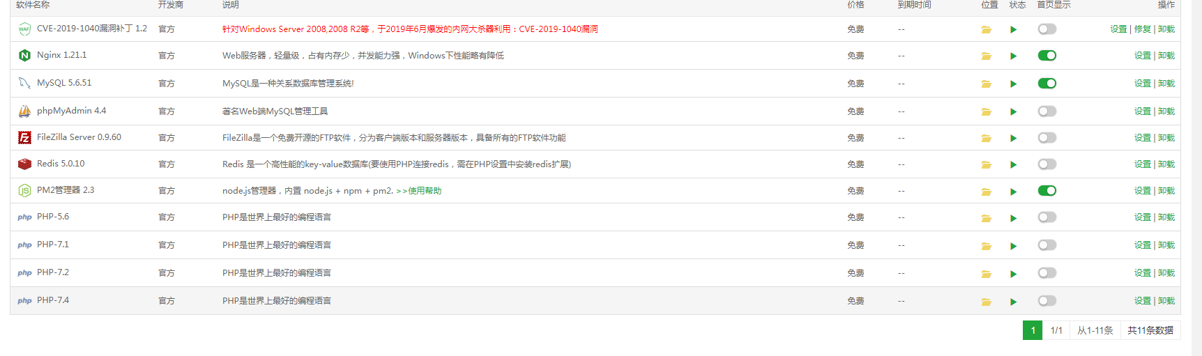This screenshot has height=356, width=1202.
Task: Click the status play icon for PHP-7.1
Action: point(1013,245)
